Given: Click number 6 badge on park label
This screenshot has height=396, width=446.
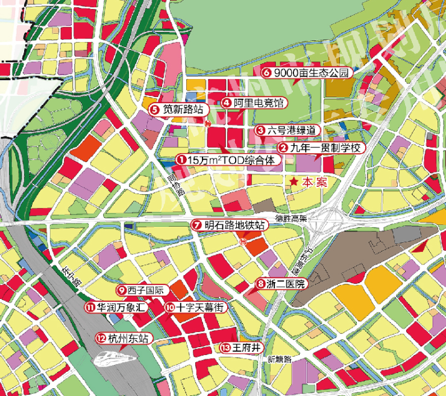Looking at the screenshot, I should tap(267, 73).
